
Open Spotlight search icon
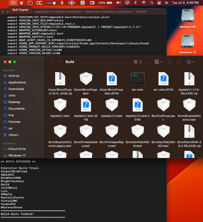152,3
